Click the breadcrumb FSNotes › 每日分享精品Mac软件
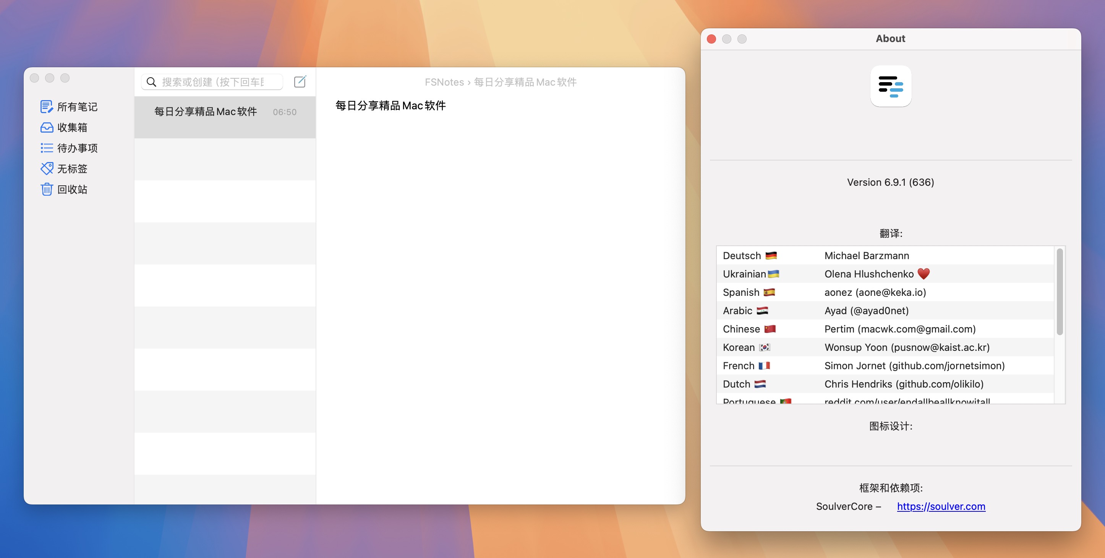Screen dimensions: 1105x558 tap(501, 82)
